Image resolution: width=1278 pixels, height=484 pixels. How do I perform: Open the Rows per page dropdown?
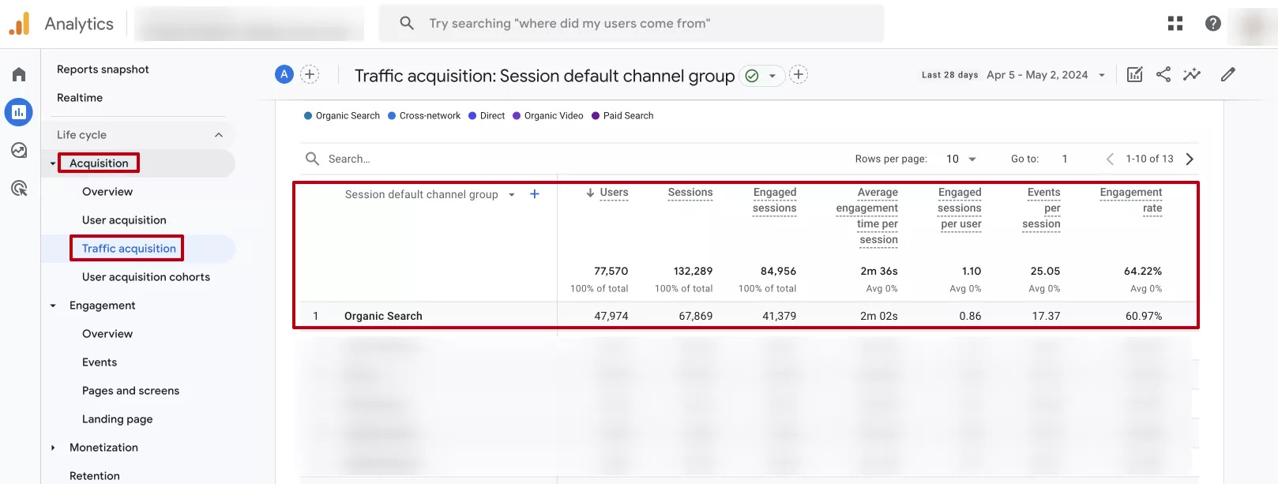(961, 159)
